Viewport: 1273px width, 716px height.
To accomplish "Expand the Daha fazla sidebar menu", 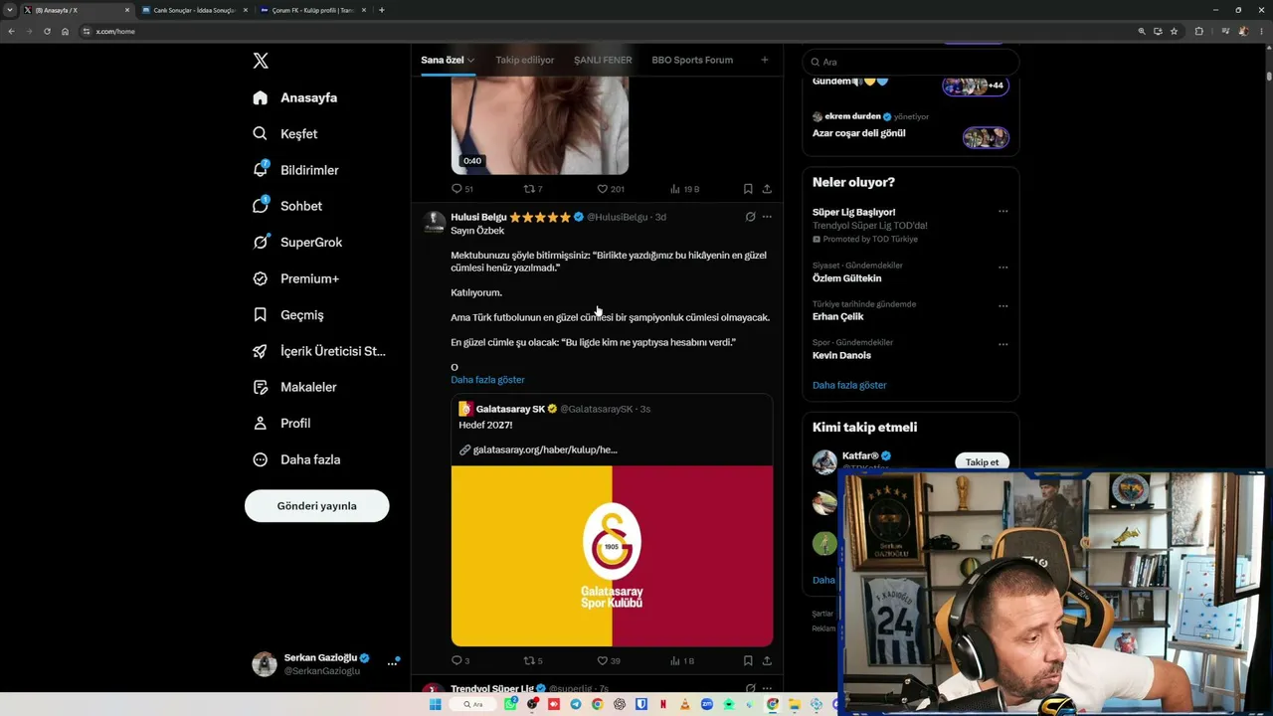I will pyautogui.click(x=296, y=459).
